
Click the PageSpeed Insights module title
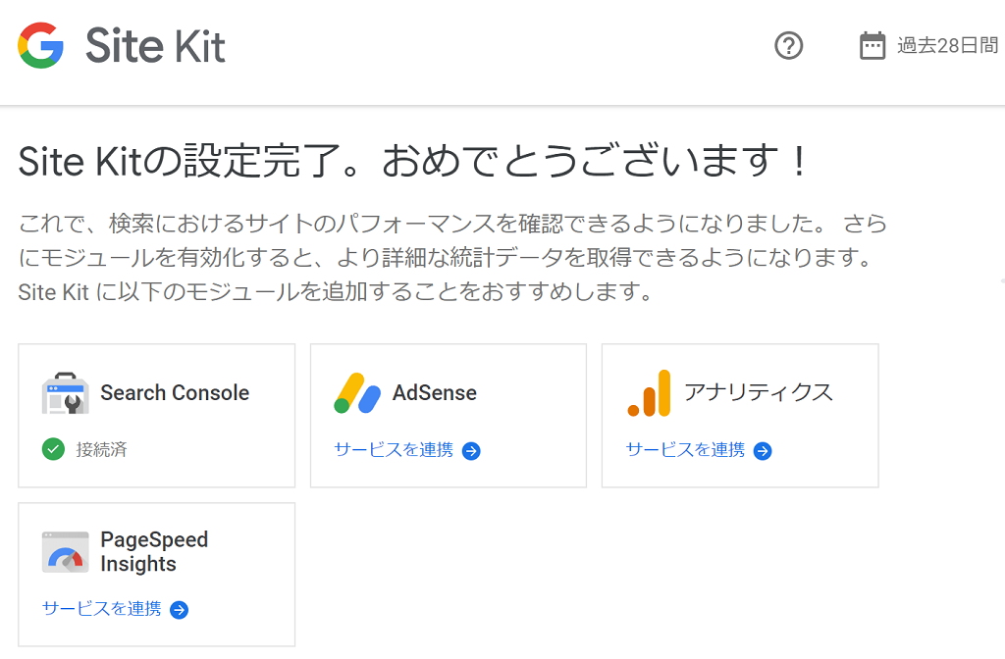[154, 552]
